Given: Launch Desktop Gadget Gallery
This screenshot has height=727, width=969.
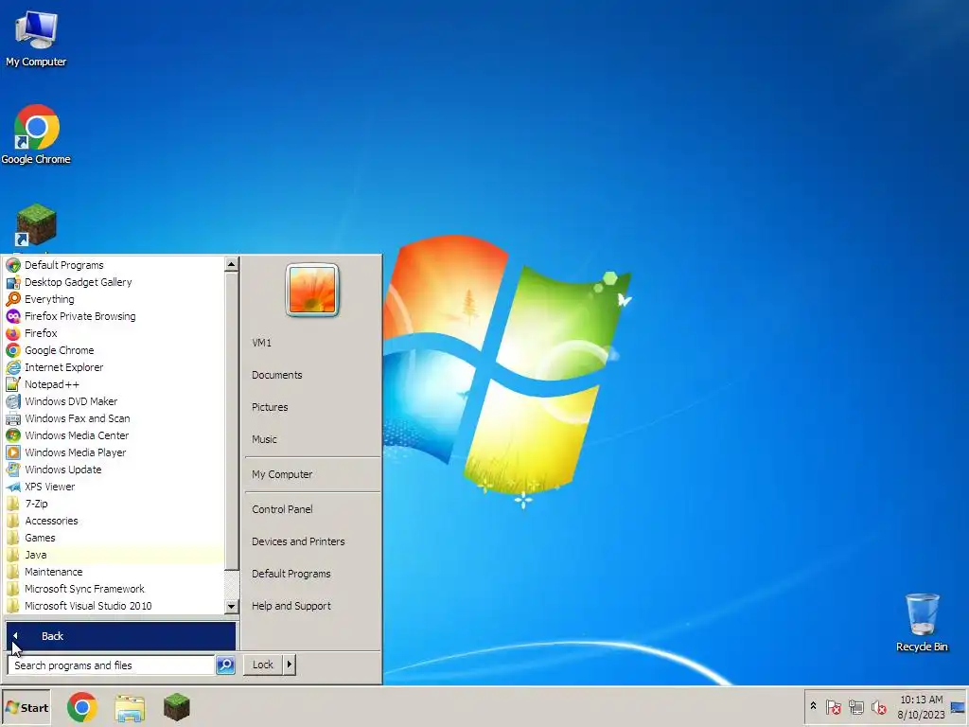Looking at the screenshot, I should click(x=115, y=282).
